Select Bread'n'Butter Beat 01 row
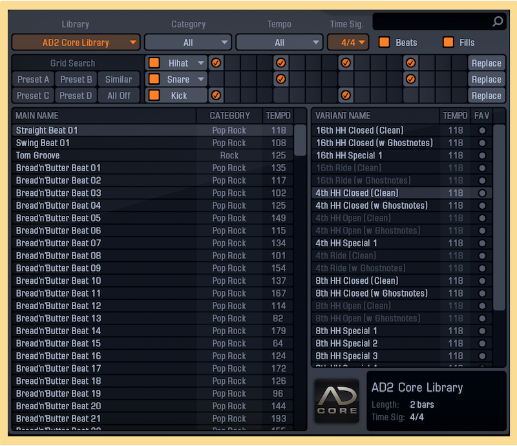Image resolution: width=517 pixels, height=446 pixels. tap(153, 168)
